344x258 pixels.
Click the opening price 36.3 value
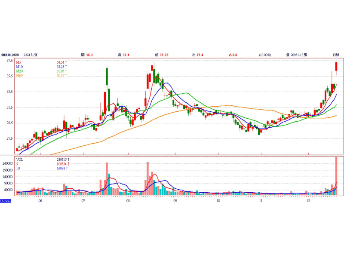(x=89, y=55)
